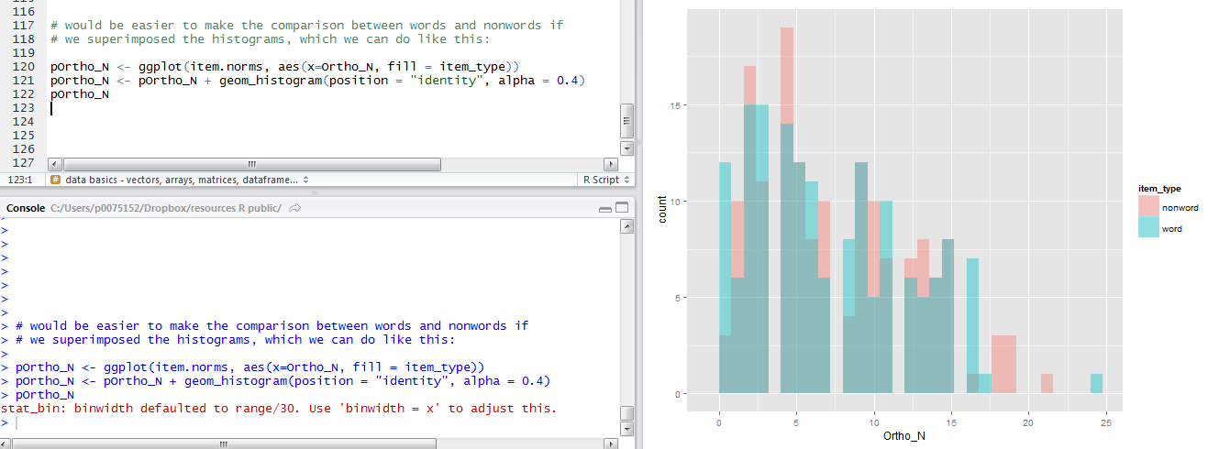Click the orange section marker icon
1208x449 pixels.
pyautogui.click(x=55, y=181)
